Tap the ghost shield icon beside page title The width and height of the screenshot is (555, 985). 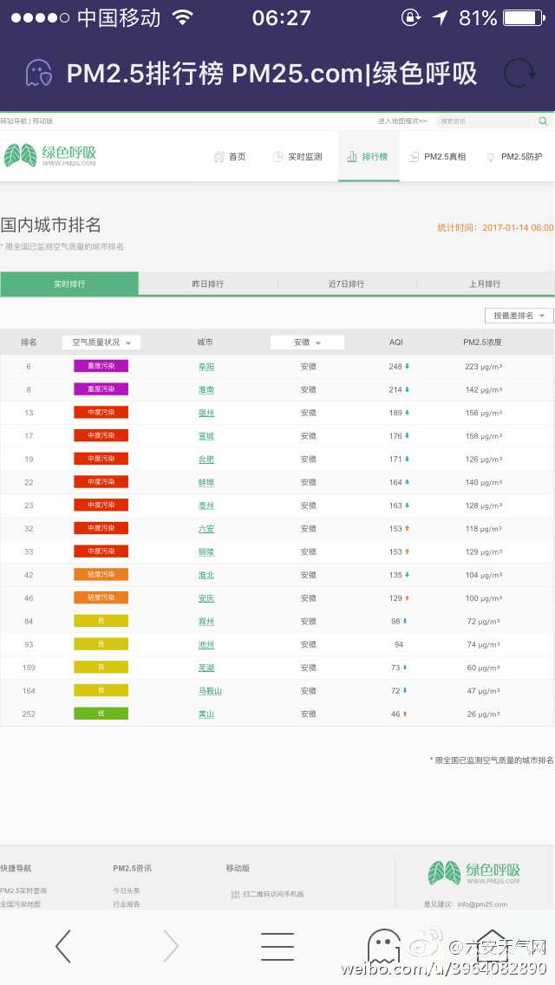coord(38,73)
